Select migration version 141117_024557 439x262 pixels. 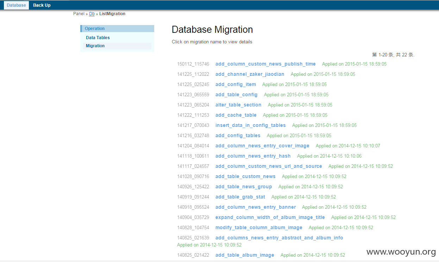point(193,166)
